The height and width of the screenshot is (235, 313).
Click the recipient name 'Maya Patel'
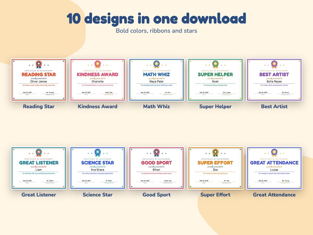tap(156, 81)
